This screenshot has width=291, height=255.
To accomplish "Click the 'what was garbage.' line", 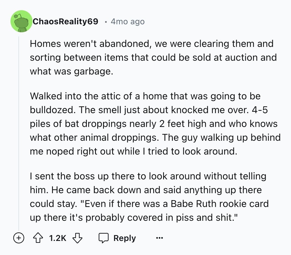I will (72, 71).
